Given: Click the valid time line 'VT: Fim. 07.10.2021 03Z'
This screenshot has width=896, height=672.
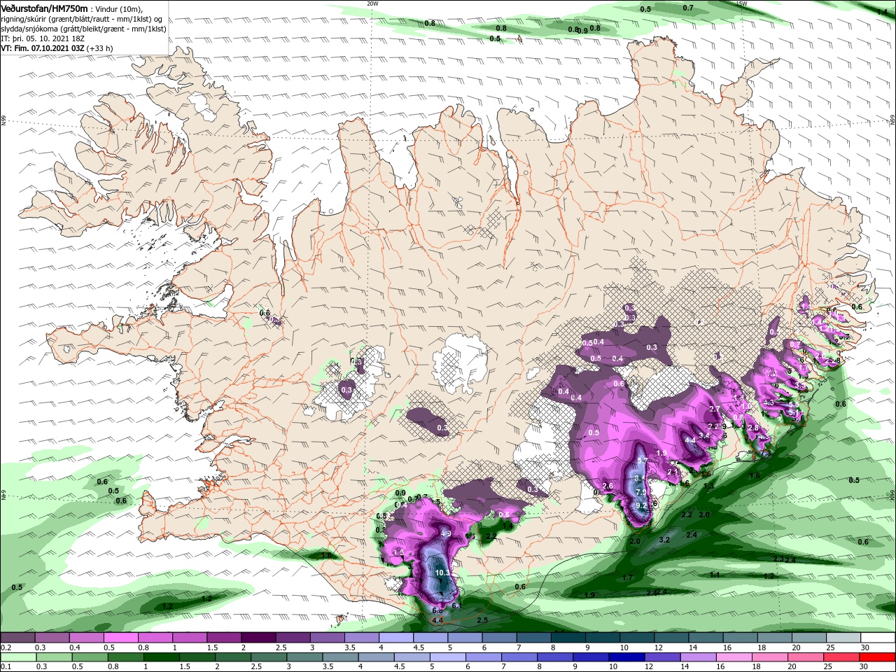Looking at the screenshot, I should click(x=43, y=48).
